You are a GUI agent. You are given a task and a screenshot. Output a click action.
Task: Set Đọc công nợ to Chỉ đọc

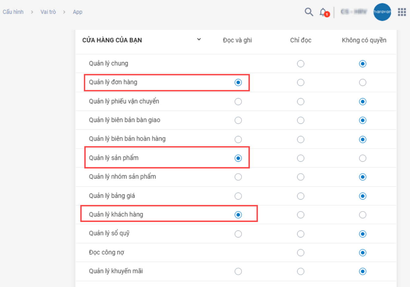tap(301, 253)
